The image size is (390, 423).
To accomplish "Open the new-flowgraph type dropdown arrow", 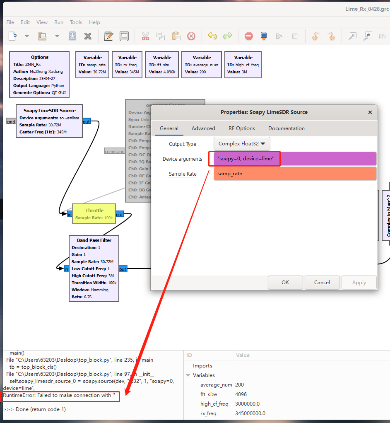I will click(27, 36).
